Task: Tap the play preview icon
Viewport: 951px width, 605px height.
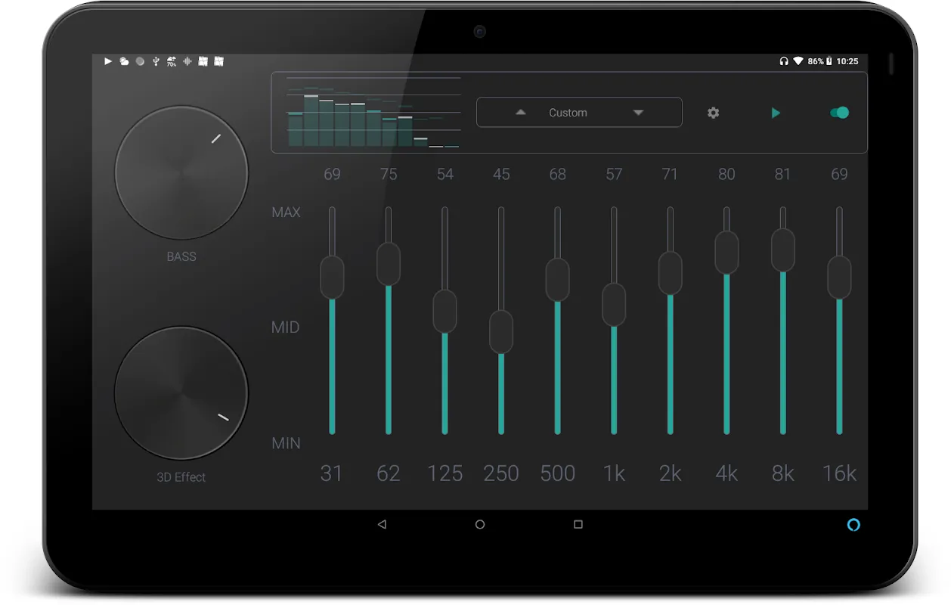Action: coord(776,112)
